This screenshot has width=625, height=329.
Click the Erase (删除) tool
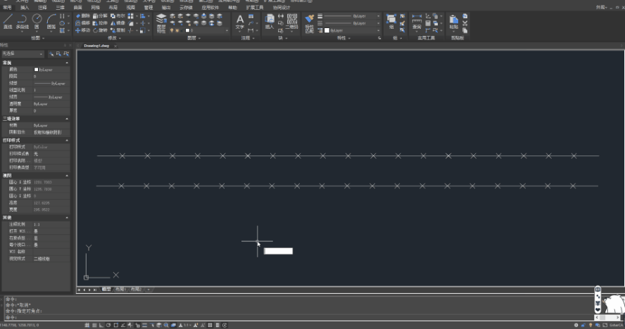[x=83, y=16]
